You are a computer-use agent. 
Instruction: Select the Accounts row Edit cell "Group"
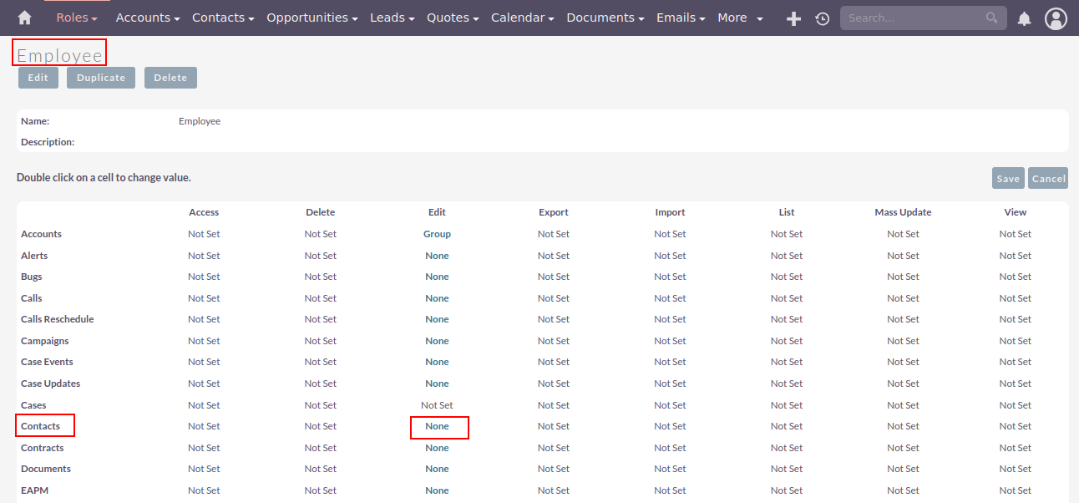[437, 234]
